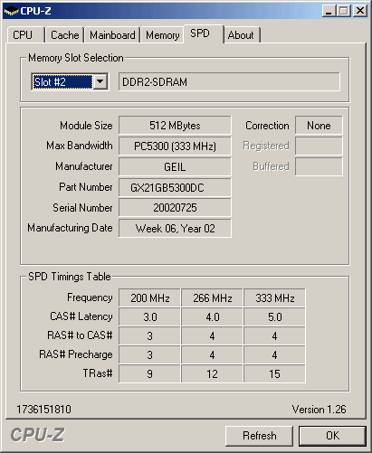The image size is (372, 453).
Task: Click the Serial Number label
Action: point(82,208)
